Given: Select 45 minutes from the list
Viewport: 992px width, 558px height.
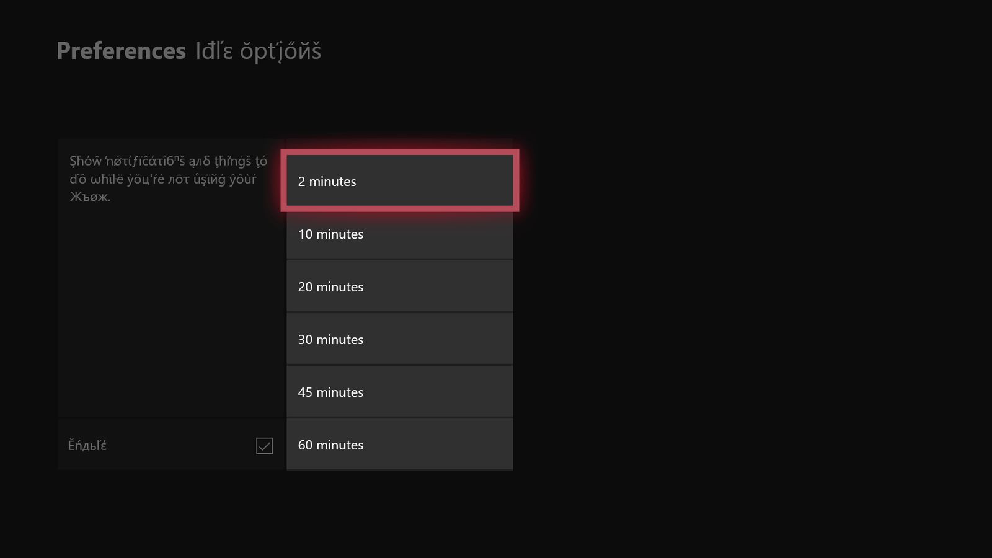Looking at the screenshot, I should pyautogui.click(x=399, y=392).
